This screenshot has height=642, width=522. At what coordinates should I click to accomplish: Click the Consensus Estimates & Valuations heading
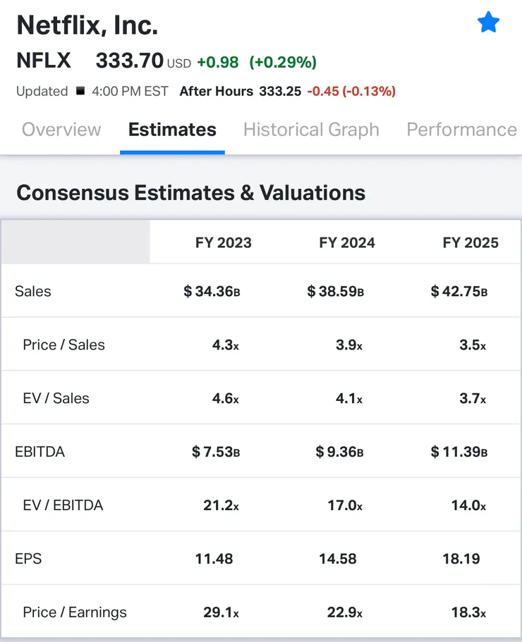pyautogui.click(x=190, y=192)
